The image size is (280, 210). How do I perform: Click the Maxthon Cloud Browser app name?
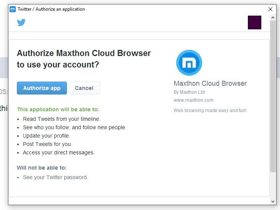click(x=210, y=83)
